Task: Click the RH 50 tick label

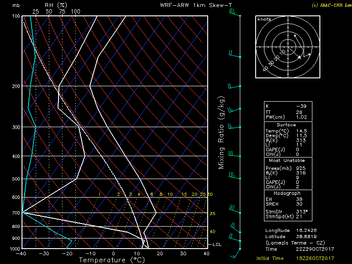Action: click(49, 11)
